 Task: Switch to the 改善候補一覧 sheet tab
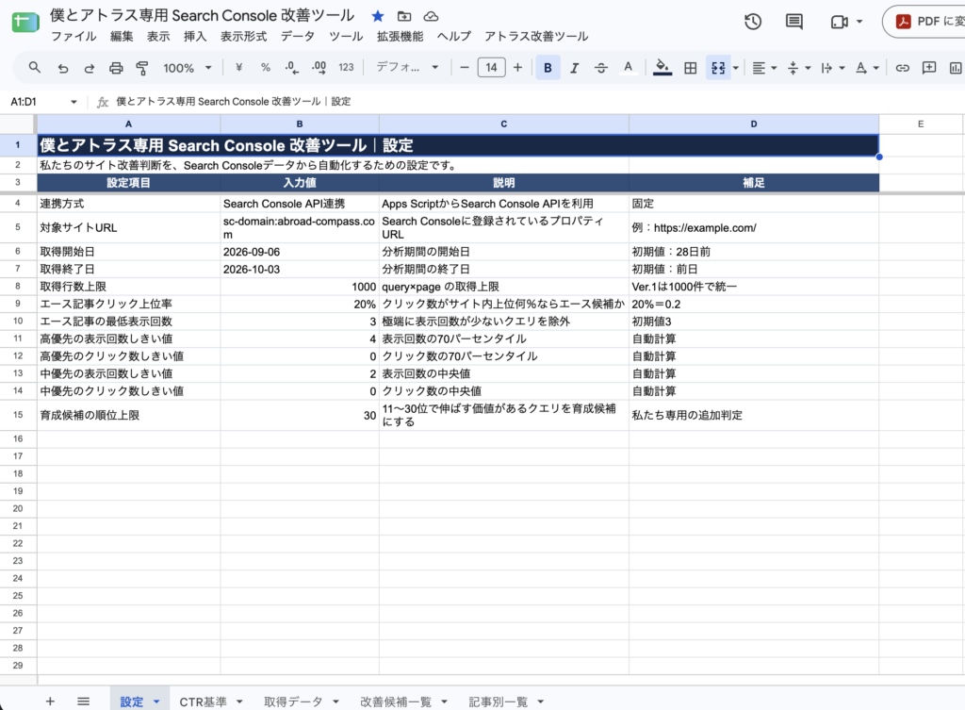click(396, 702)
